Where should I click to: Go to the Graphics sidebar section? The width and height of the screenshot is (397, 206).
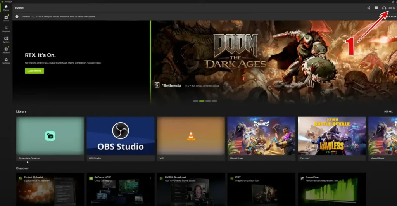[6, 29]
